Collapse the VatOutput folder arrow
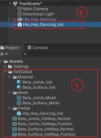The image size is (101, 138). pyautogui.click(x=5, y=72)
